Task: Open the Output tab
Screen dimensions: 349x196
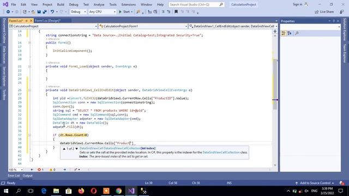Action: tap(28, 175)
